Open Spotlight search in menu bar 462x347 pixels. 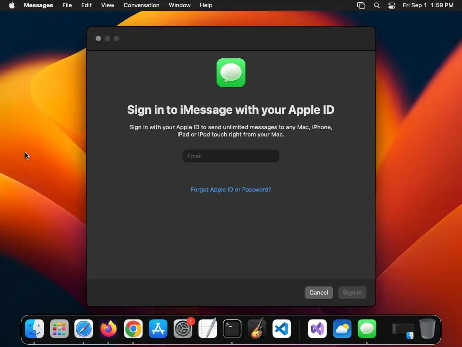click(x=377, y=5)
